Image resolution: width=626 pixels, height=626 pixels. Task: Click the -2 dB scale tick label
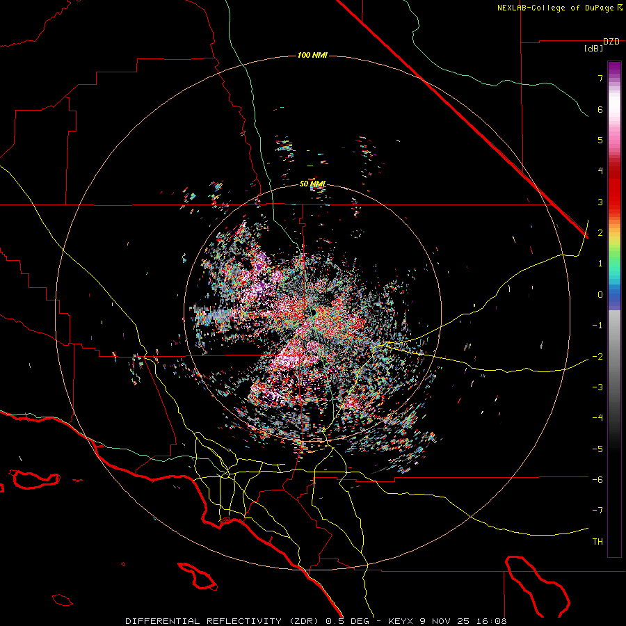[x=597, y=356]
